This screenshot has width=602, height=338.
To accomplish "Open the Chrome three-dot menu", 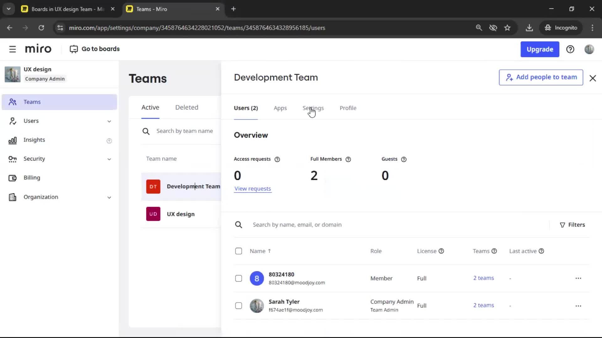I will tap(592, 28).
